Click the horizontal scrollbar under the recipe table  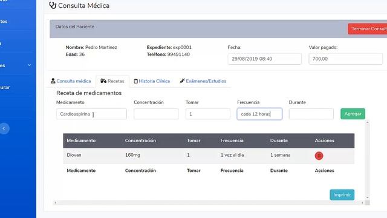[209, 203]
